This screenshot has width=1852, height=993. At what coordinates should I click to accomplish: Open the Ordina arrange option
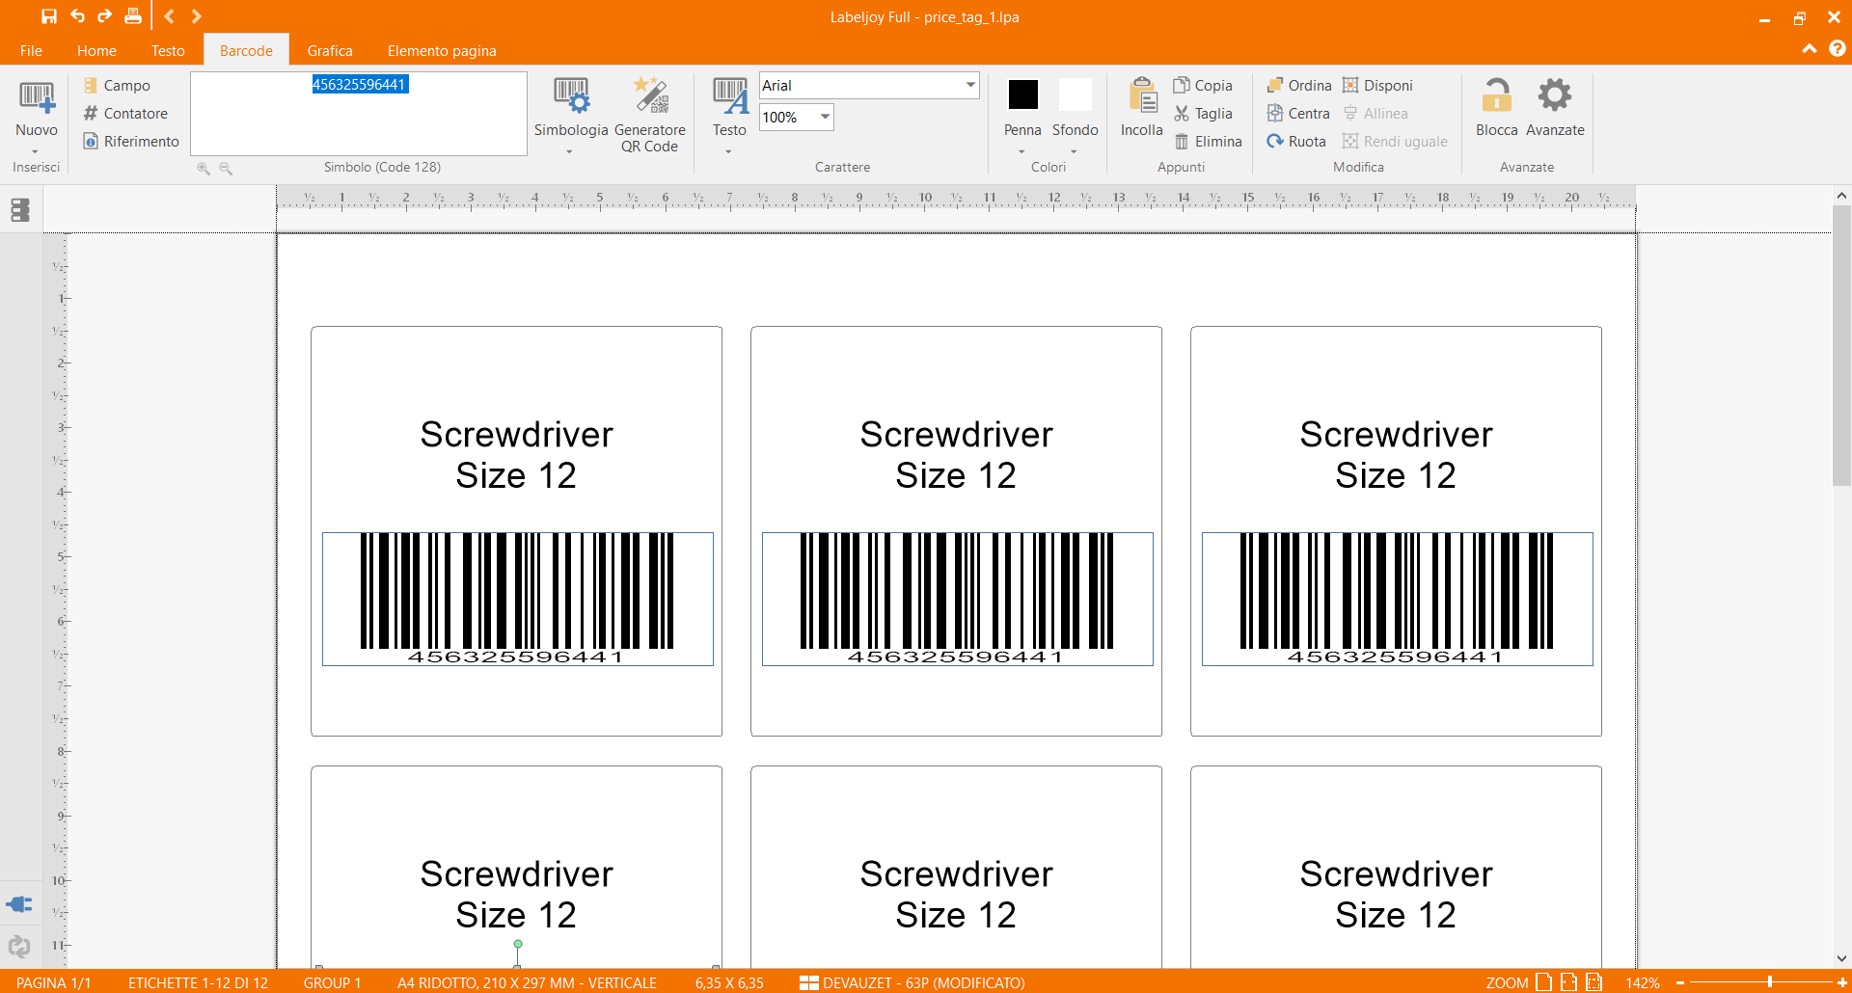tap(1298, 86)
